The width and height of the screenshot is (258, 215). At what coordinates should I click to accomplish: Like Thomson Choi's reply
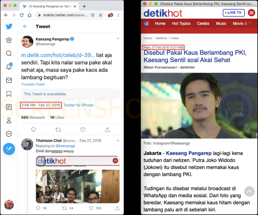91,208
